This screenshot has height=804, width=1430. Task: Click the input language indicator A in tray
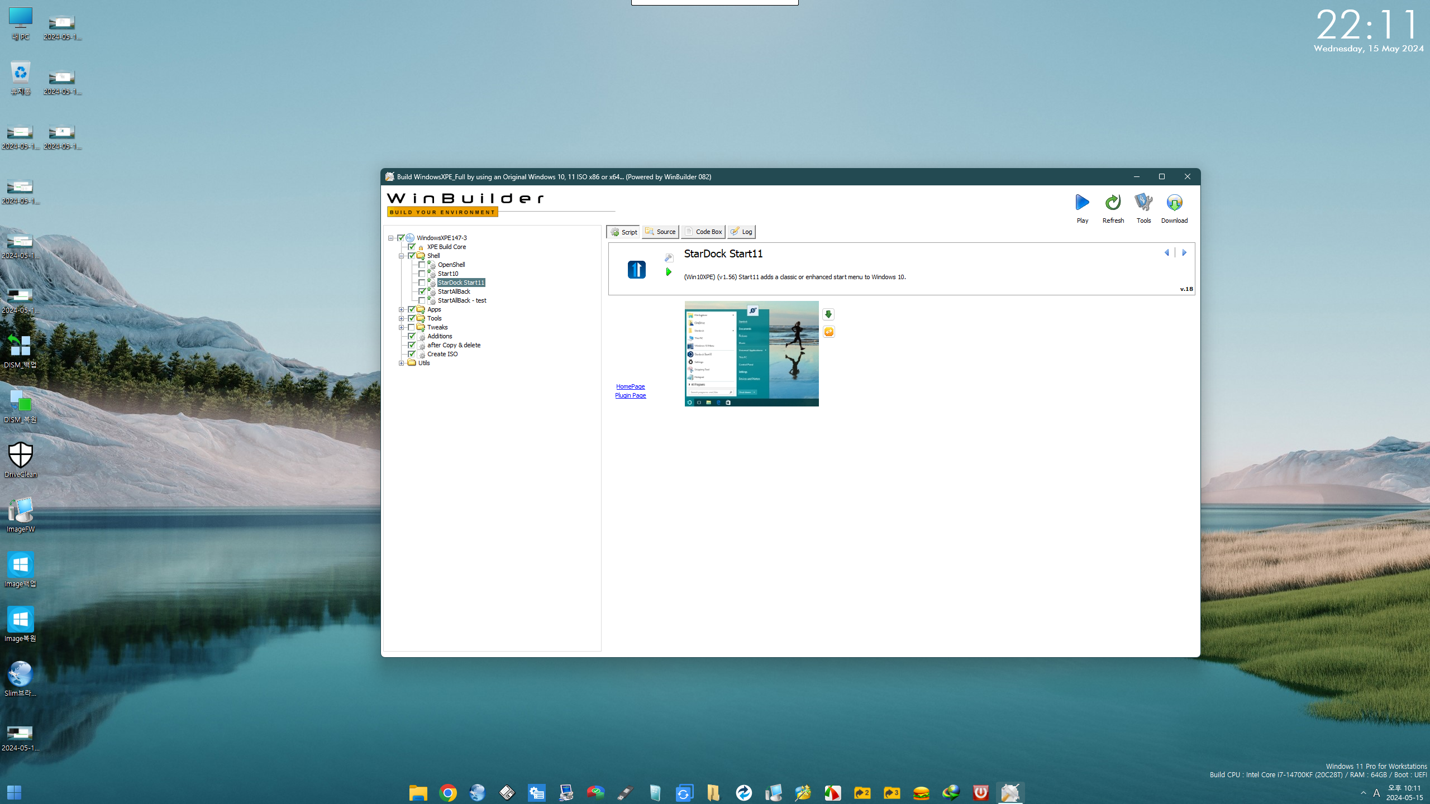click(1376, 793)
